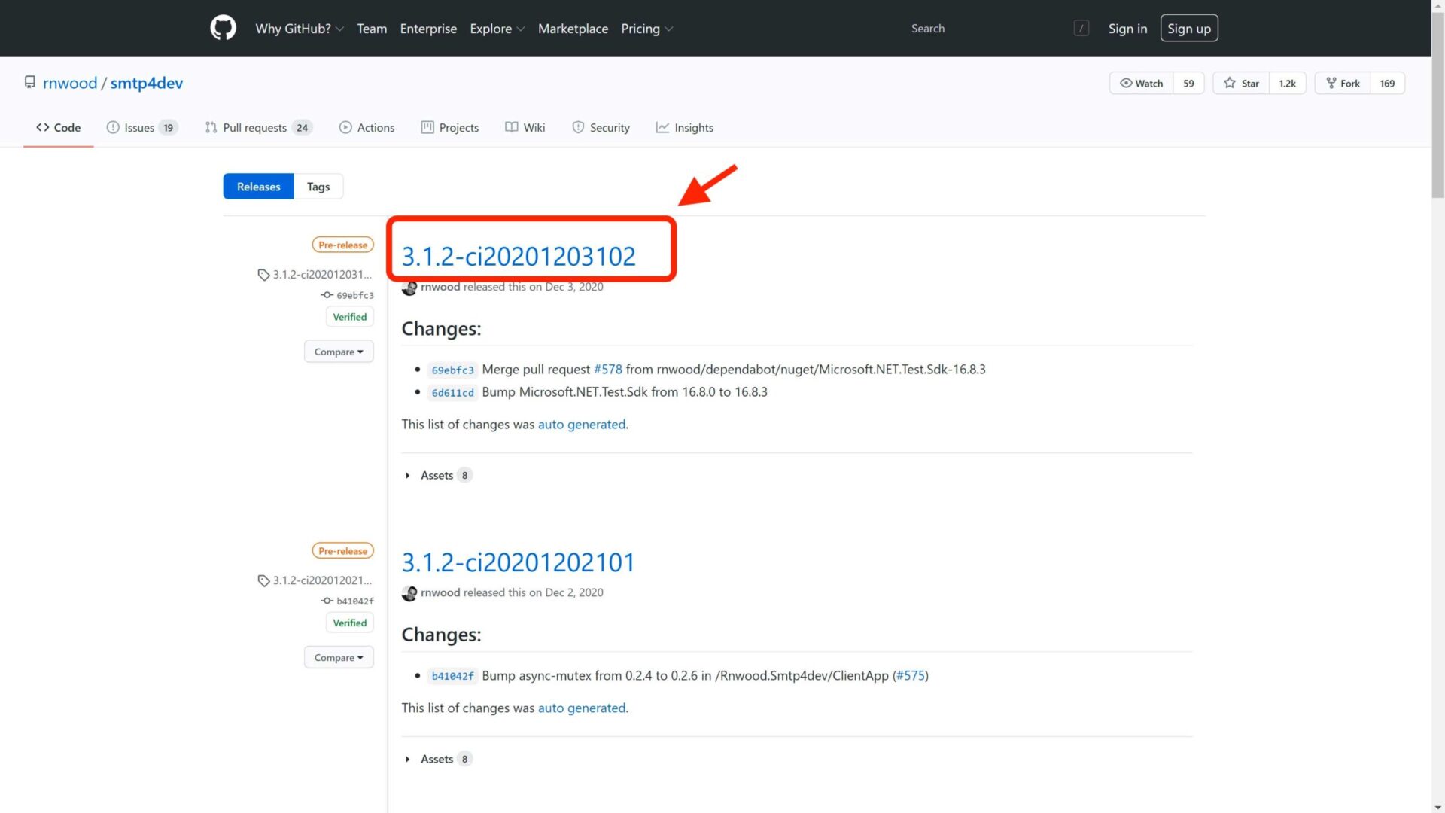Screen dimensions: 1445x813
Task: Open sidebar tag 3.1.2-ci202012021...
Action: (322, 580)
